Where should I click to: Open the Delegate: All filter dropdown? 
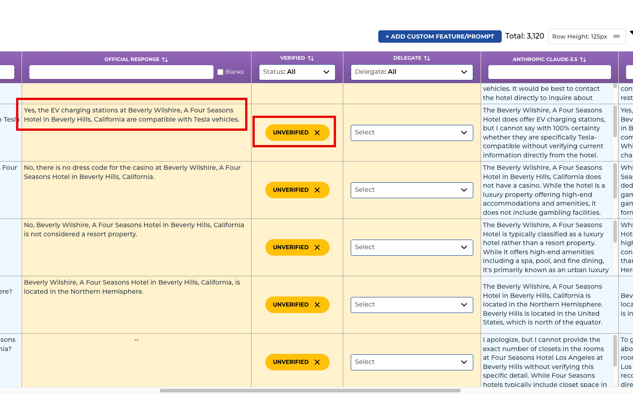tap(412, 72)
